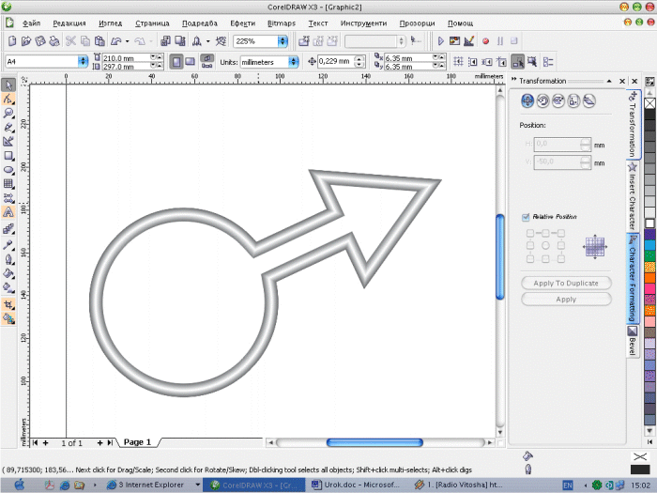Click the Save icon in toolbar
This screenshot has width=657, height=493.
point(40,41)
